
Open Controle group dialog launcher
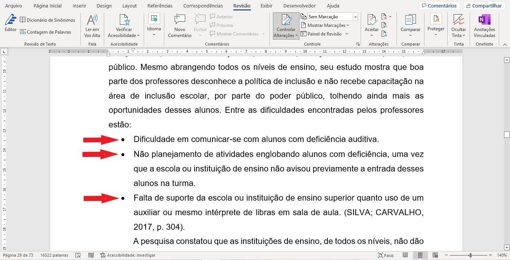point(358,44)
